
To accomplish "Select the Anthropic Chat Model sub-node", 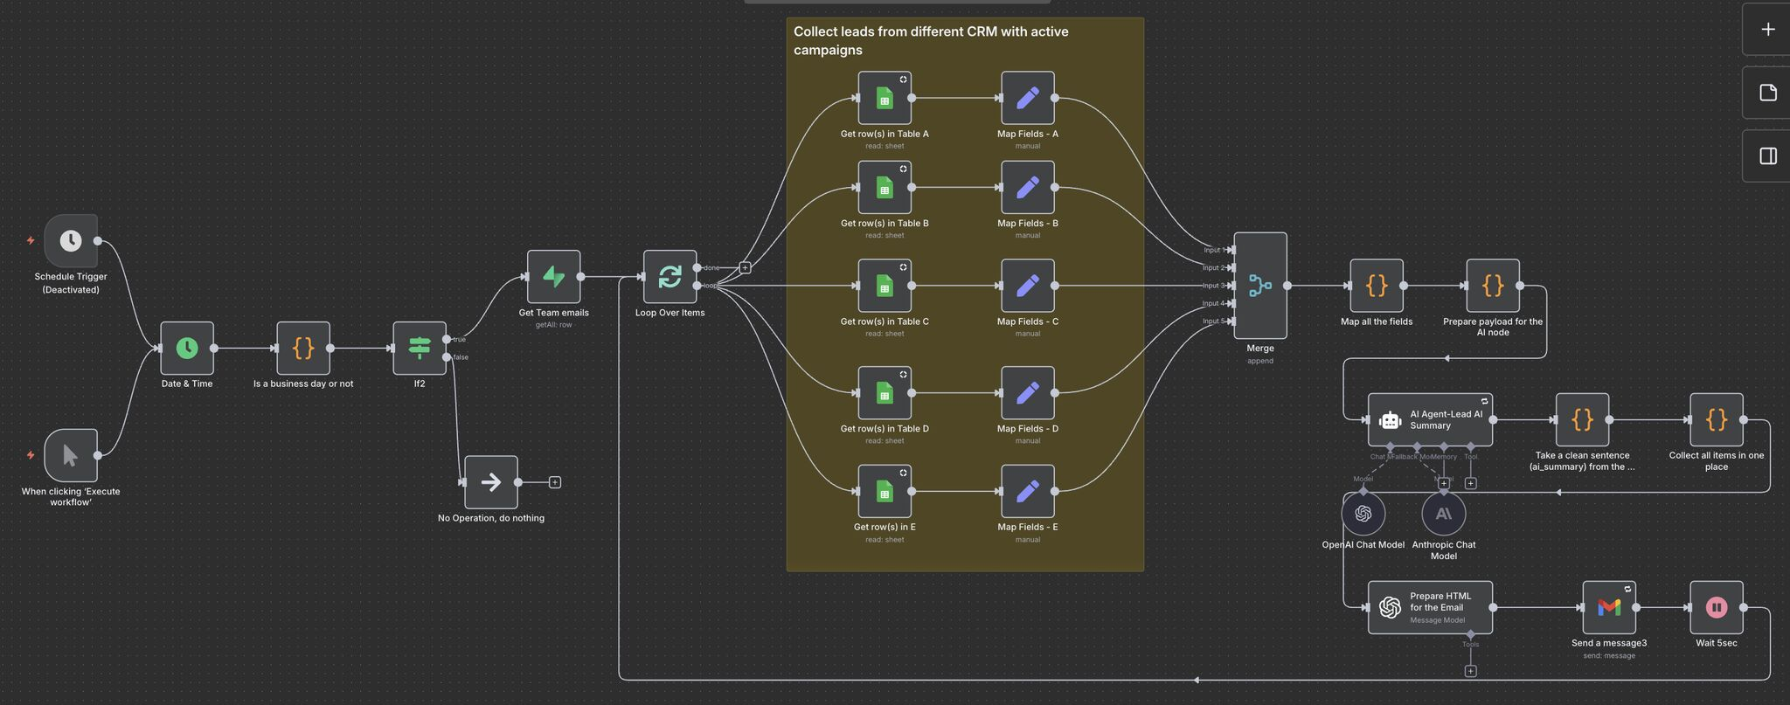I will point(1443,514).
